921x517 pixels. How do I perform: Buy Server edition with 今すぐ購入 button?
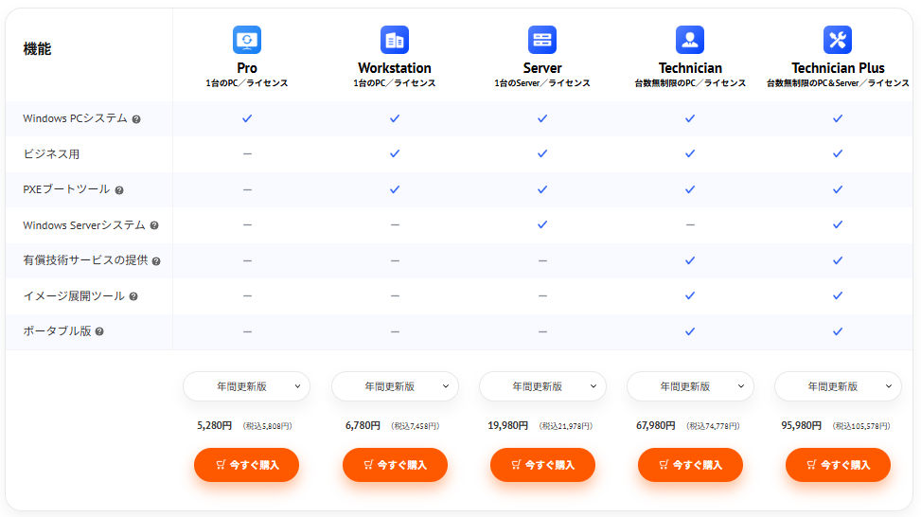click(542, 465)
